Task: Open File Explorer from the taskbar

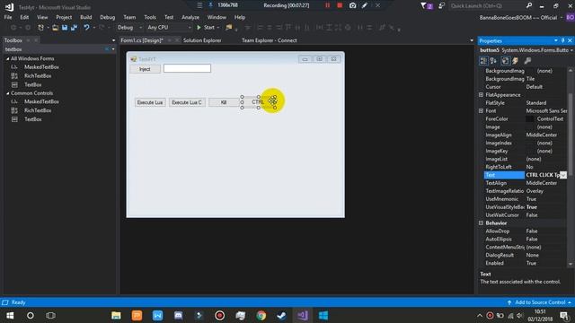Action: click(116, 315)
